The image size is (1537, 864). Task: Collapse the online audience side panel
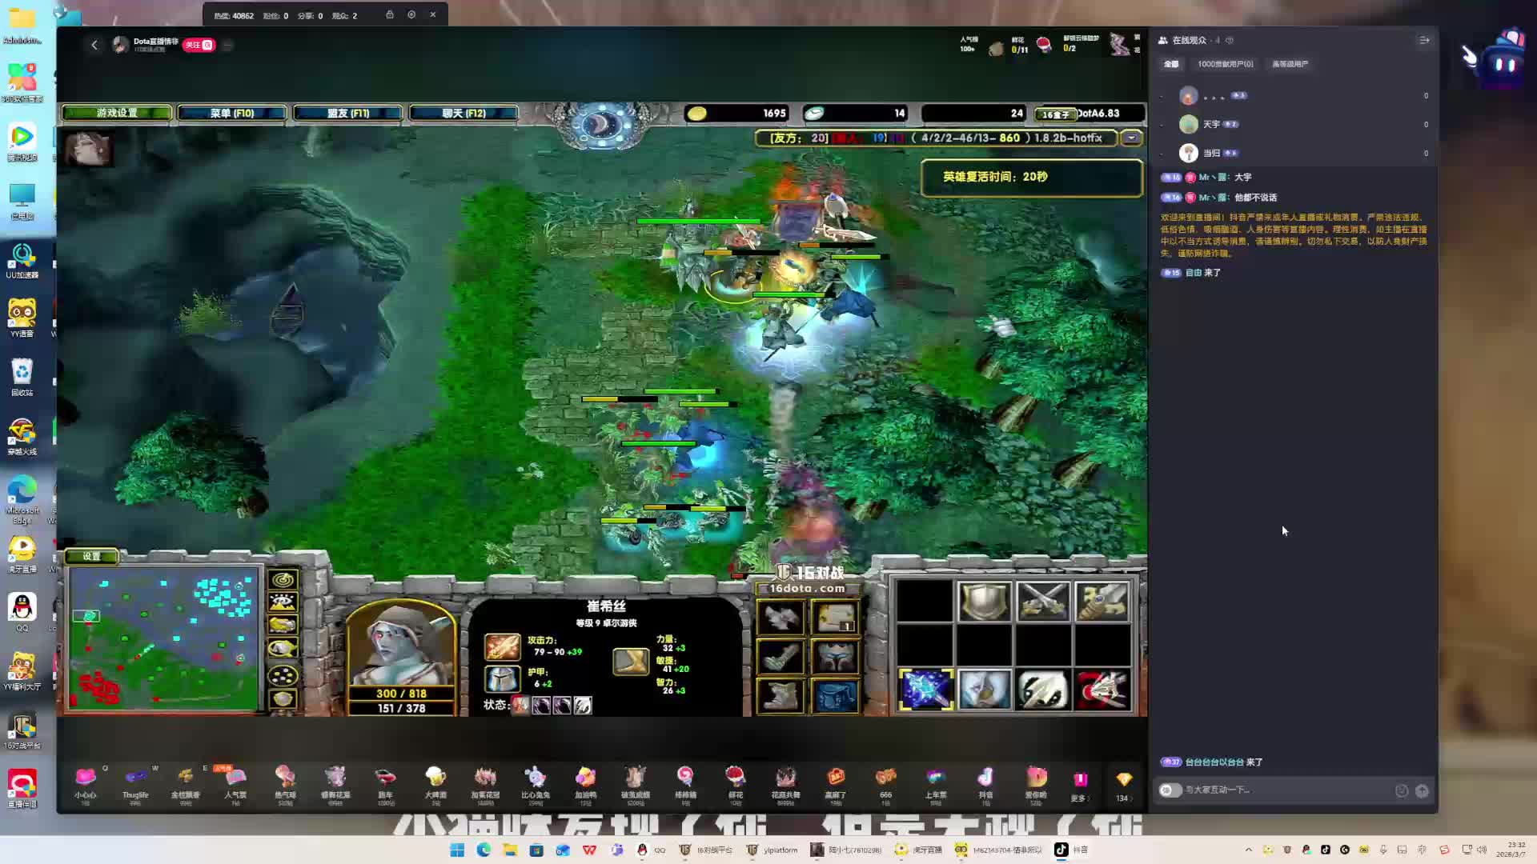click(1424, 40)
